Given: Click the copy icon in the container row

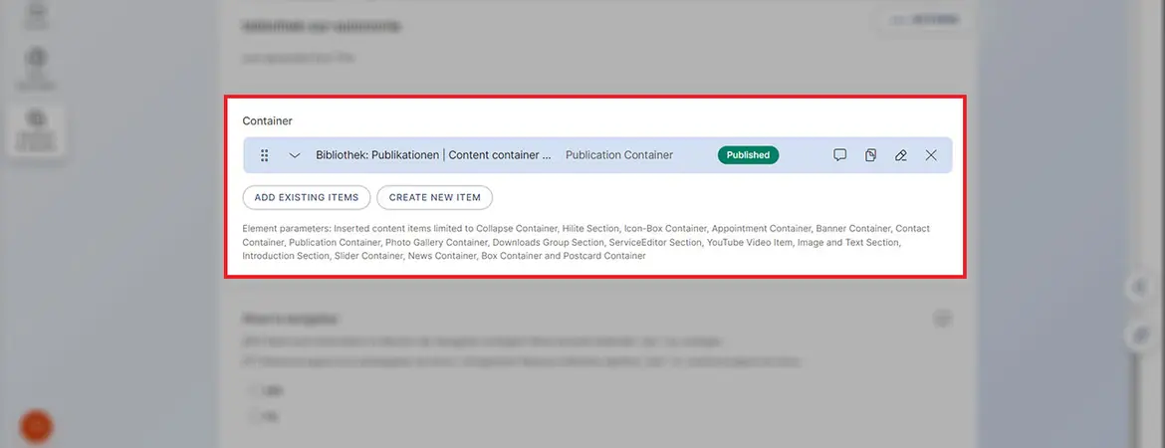Looking at the screenshot, I should pos(870,155).
